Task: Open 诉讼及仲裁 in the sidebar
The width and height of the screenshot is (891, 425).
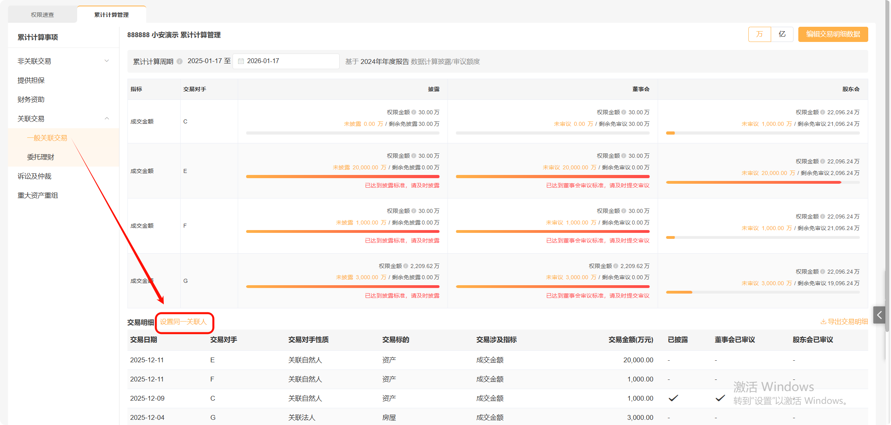Action: tap(34, 176)
